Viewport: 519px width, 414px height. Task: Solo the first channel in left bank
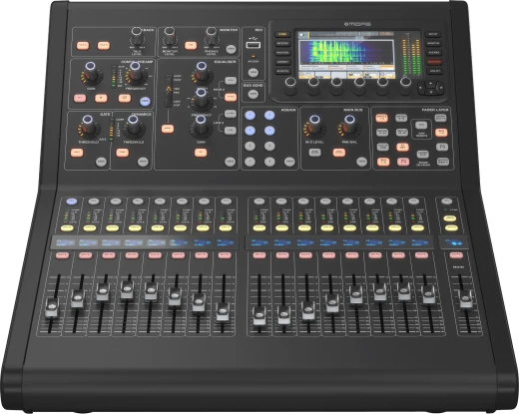pyautogui.click(x=68, y=228)
